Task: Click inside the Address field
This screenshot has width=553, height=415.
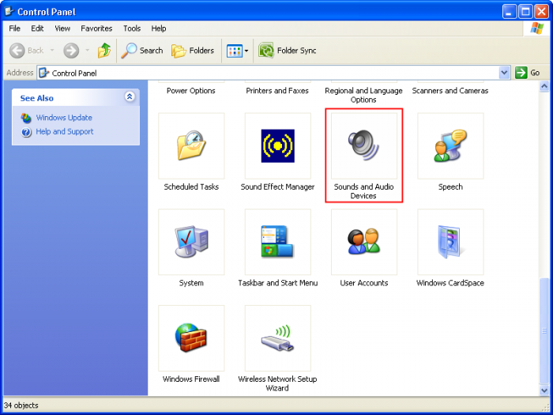Action: [x=273, y=73]
